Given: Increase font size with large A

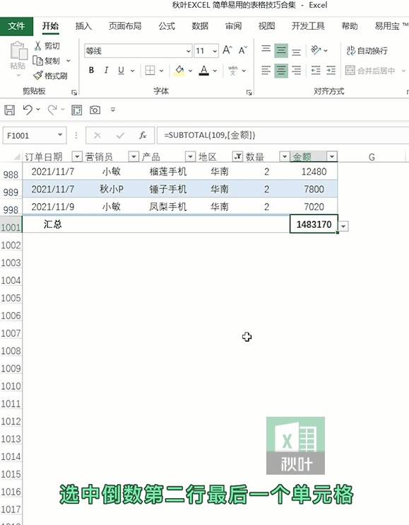Looking at the screenshot, I should click(227, 50).
